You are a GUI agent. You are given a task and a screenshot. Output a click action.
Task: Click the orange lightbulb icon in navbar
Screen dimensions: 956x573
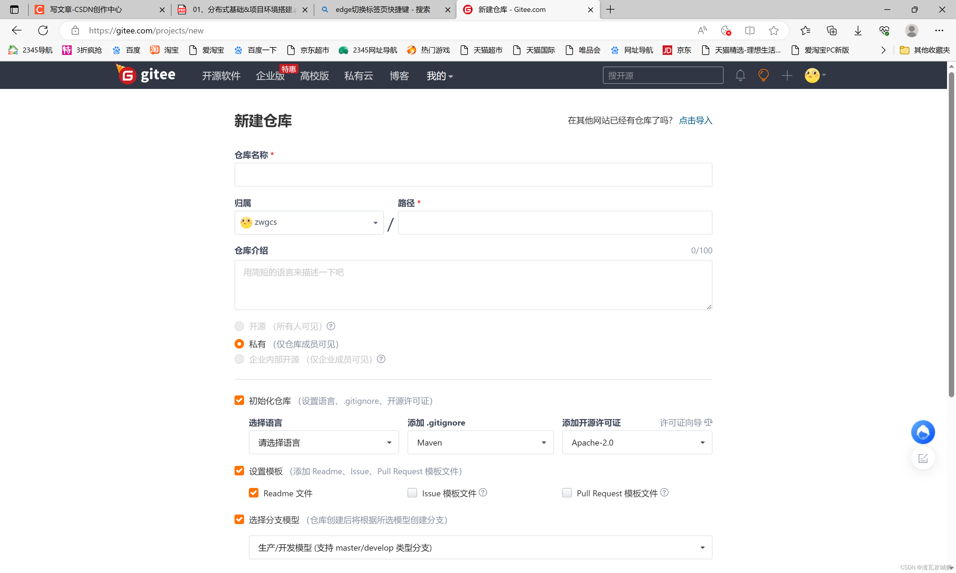763,75
